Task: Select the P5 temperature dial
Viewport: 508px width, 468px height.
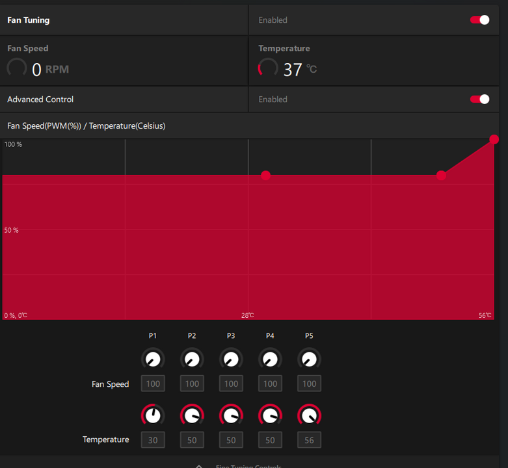Action: point(309,415)
